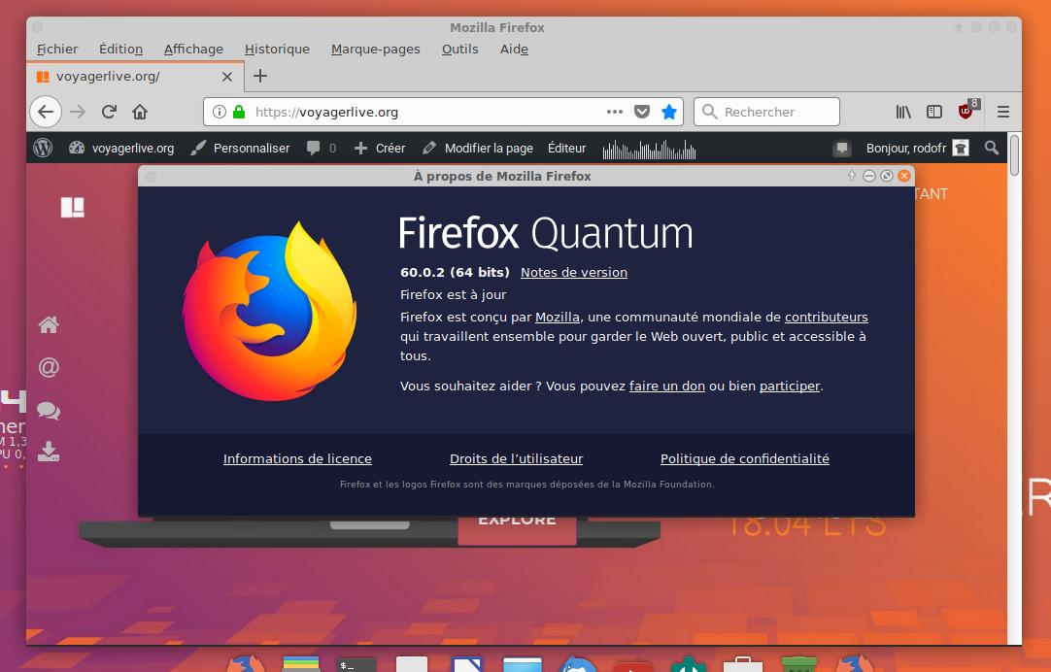1051x672 pixels.
Task: Open the comments bubble in admin bar
Action: pos(322,148)
